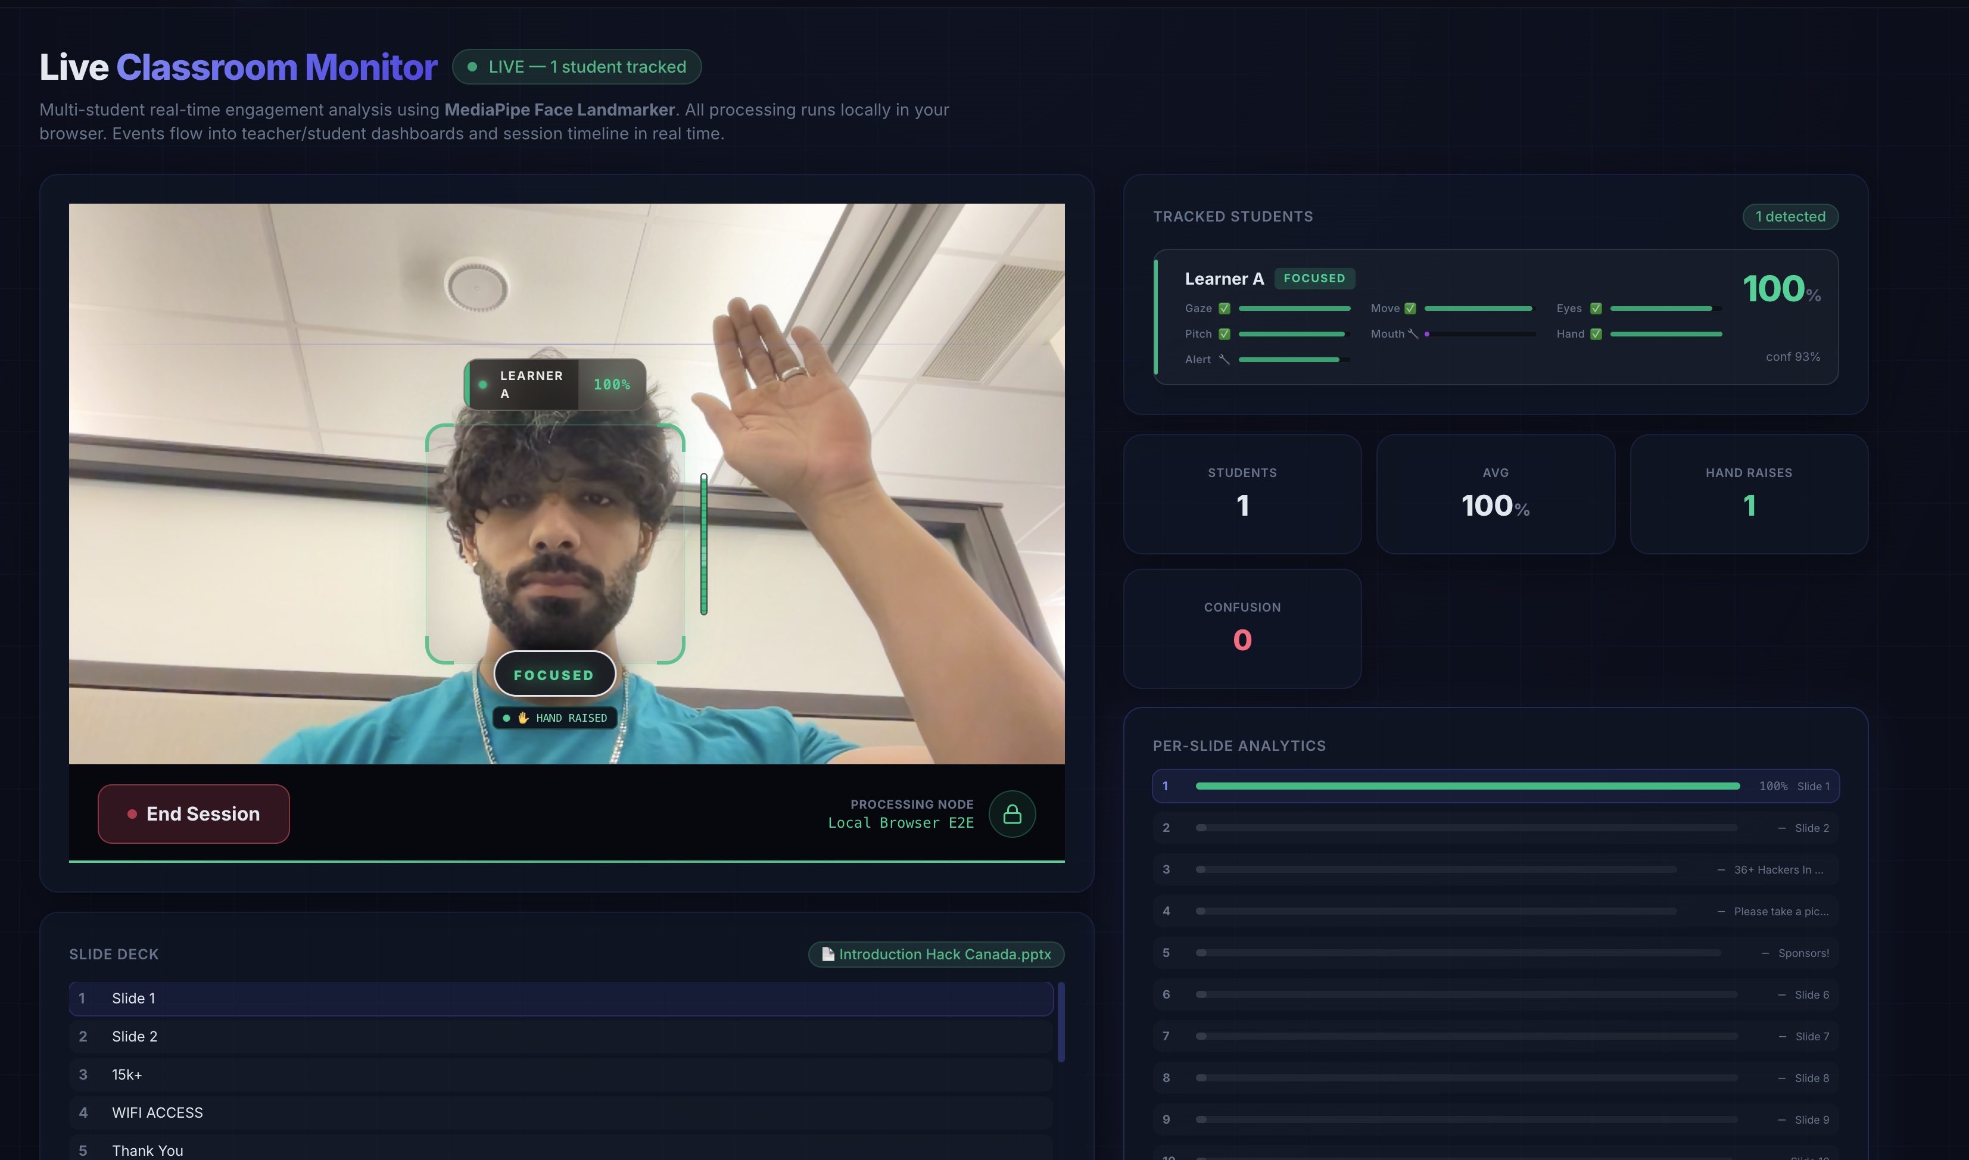
Task: Click the Mouth metric bar
Action: pyautogui.click(x=1479, y=334)
